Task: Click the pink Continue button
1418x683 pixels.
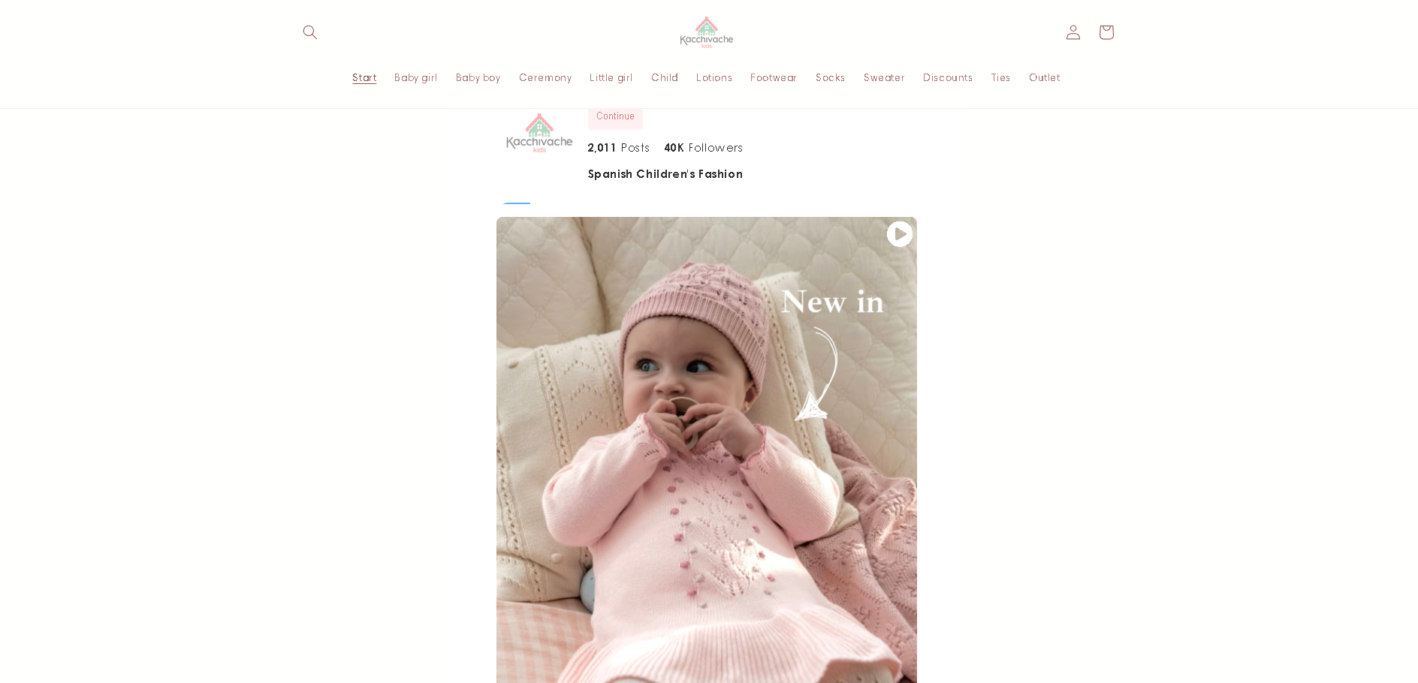Action: (615, 117)
